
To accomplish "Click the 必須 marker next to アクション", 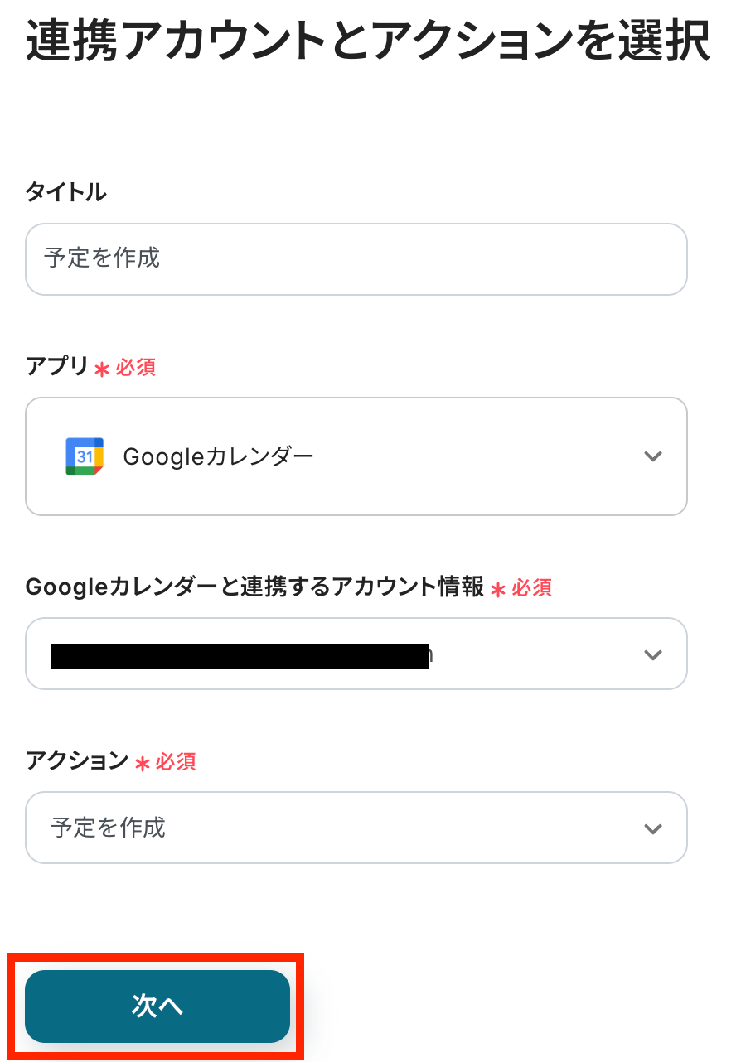I will click(x=176, y=761).
